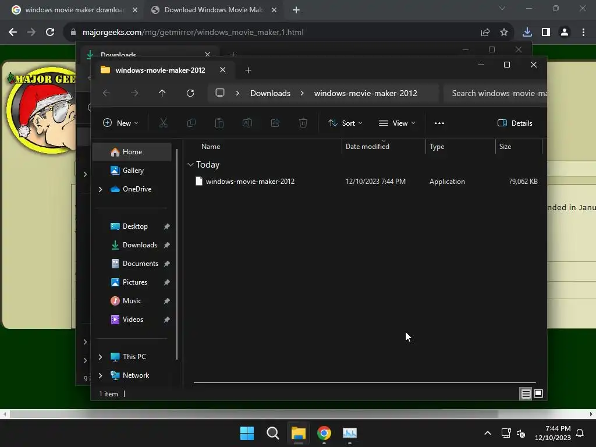Open the Sort dropdown
The height and width of the screenshot is (447, 596).
[346, 123]
